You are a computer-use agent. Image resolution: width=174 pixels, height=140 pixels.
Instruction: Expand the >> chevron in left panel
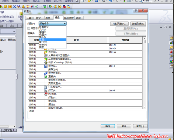pos(14,32)
